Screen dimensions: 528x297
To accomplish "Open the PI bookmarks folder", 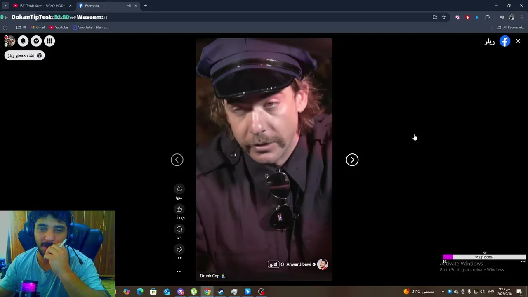I will (x=21, y=28).
